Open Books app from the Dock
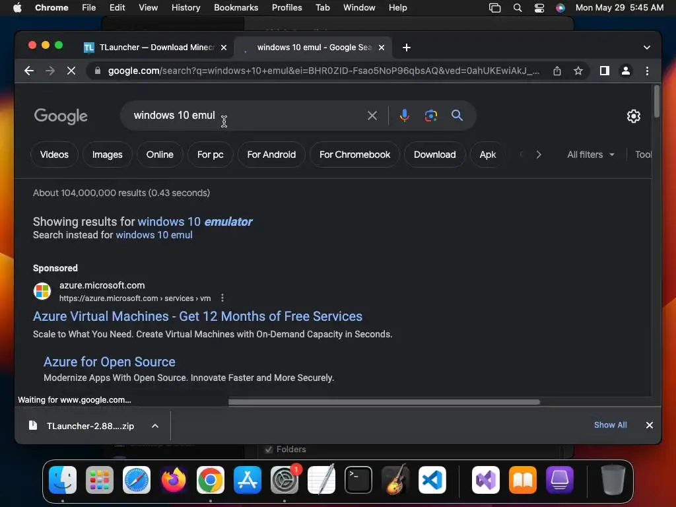The height and width of the screenshot is (507, 676). click(x=523, y=480)
